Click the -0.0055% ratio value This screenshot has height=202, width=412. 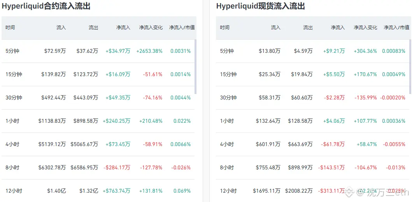394,144
